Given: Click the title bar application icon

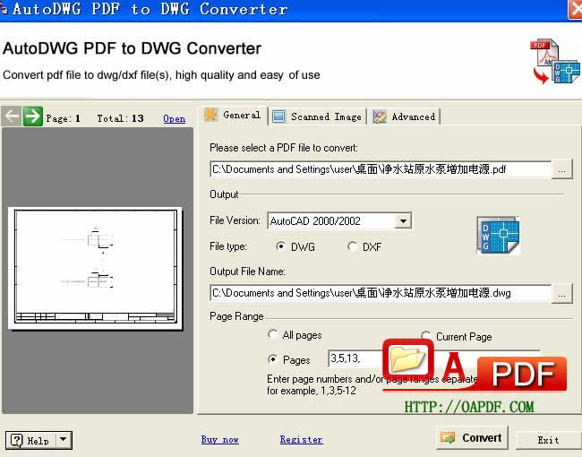Looking at the screenshot, I should pos(4,9).
